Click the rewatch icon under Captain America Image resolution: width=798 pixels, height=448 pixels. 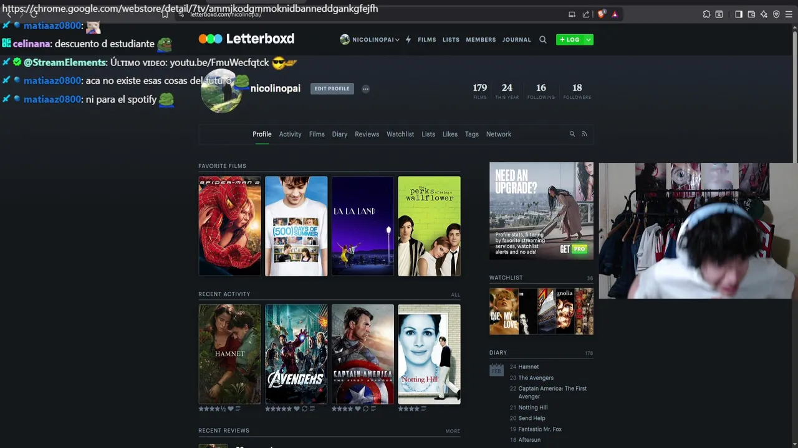coord(366,409)
